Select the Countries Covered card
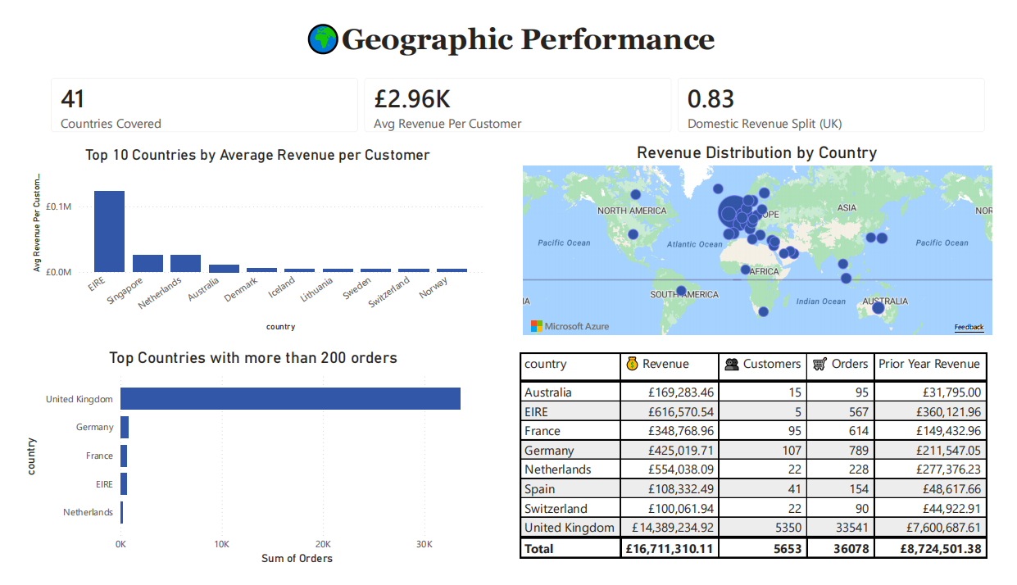Image resolution: width=1017 pixels, height=585 pixels. point(205,105)
